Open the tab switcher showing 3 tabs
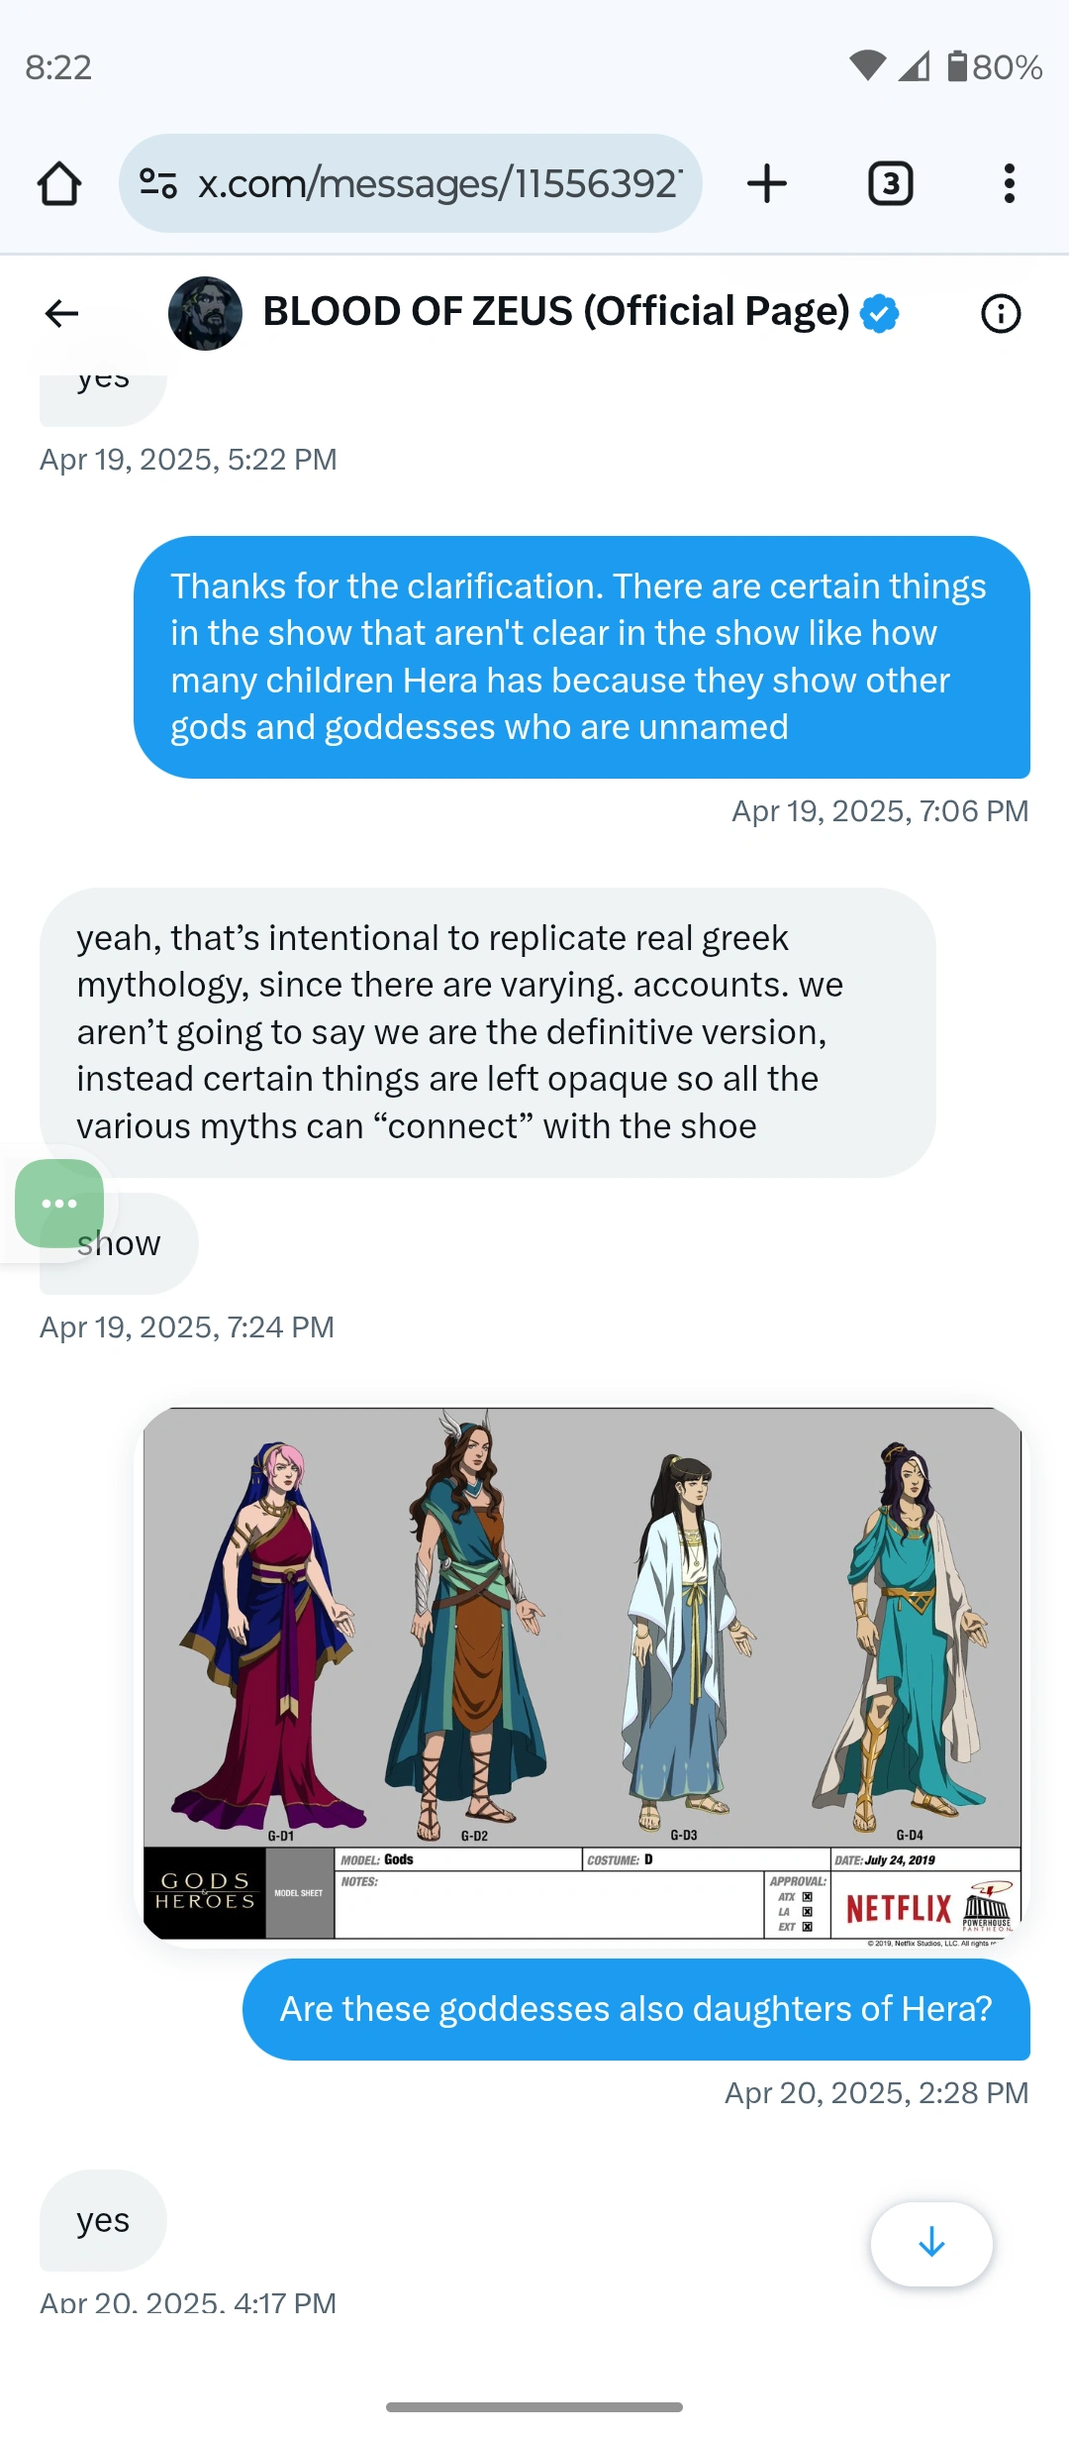This screenshot has height=2437, width=1069. click(890, 183)
